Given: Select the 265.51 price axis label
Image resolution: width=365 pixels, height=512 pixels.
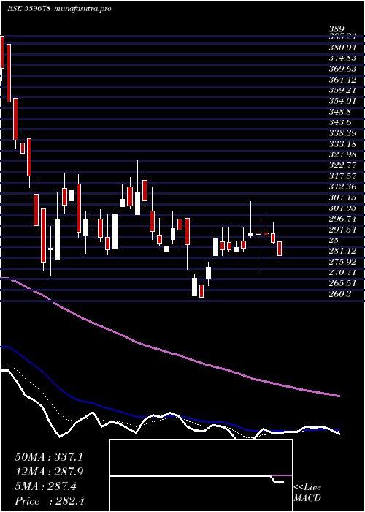Looking at the screenshot, I should tap(342, 283).
